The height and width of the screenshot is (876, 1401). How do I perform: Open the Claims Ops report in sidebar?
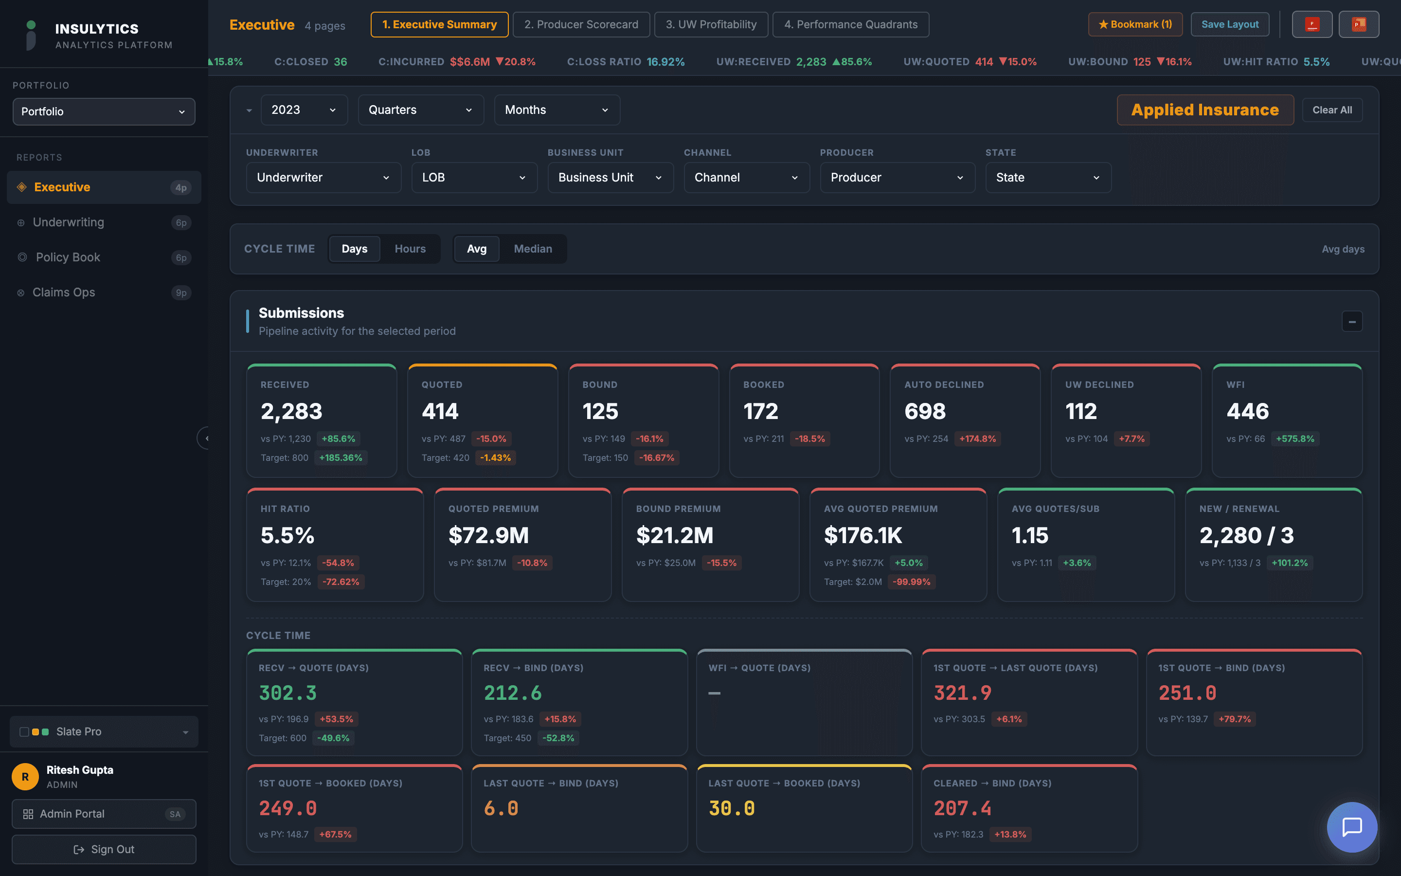[104, 292]
